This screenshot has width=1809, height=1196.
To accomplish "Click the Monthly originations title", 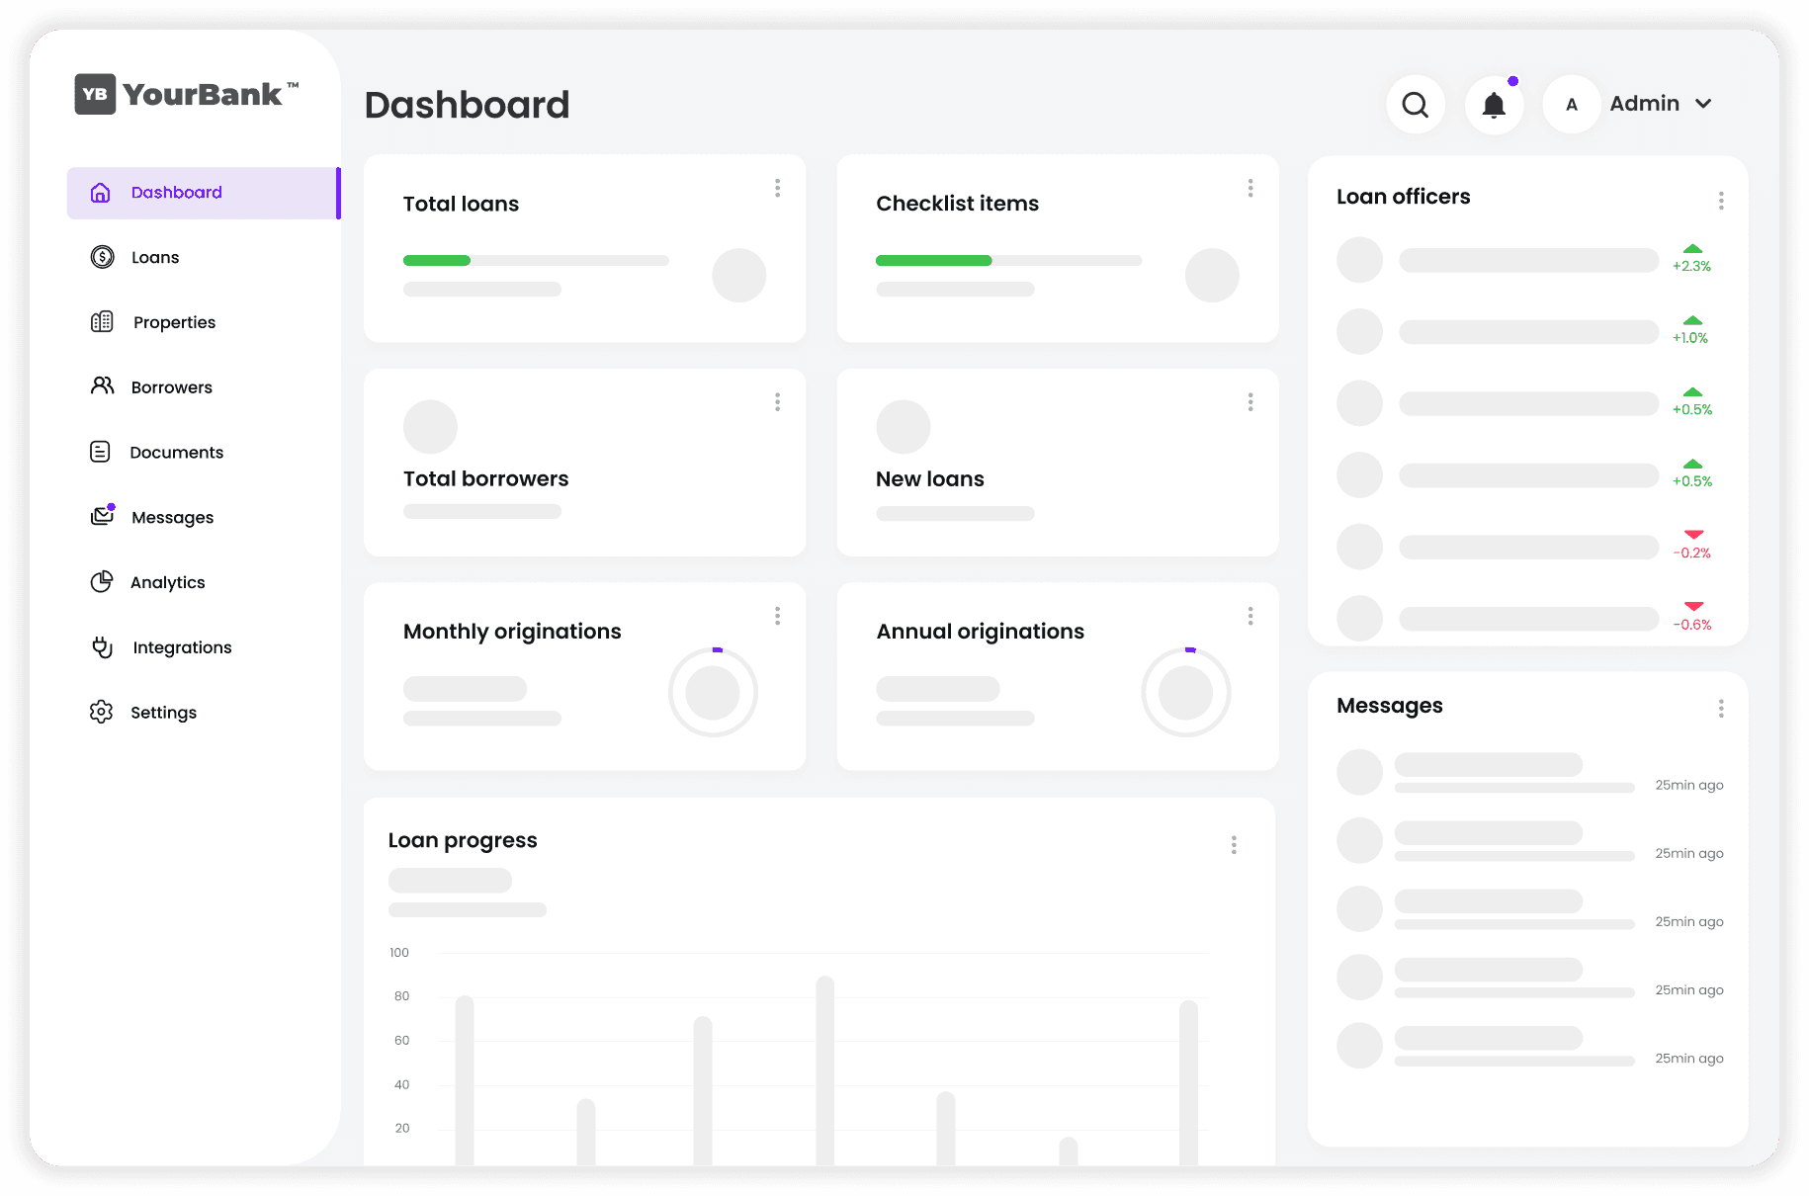I will pyautogui.click(x=512, y=632).
